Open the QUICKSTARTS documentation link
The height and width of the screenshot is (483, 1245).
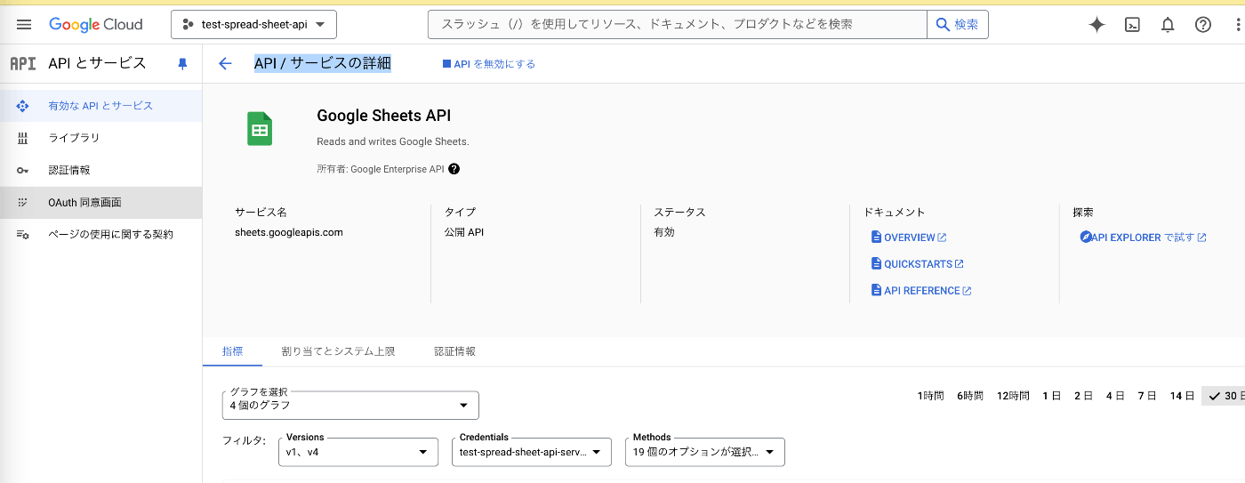point(918,264)
